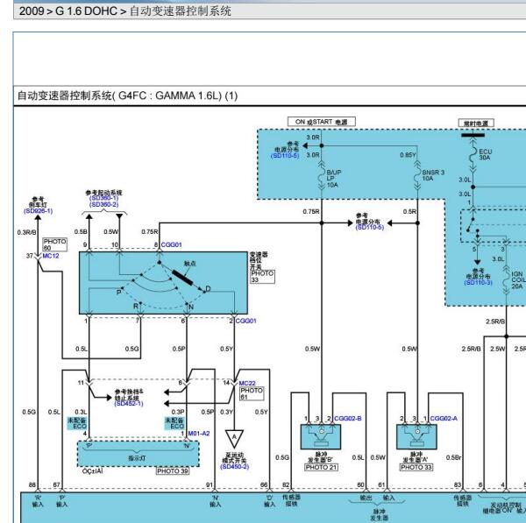The height and width of the screenshot is (523, 526).
Task: Click the B/UP LP 10A fuse symbol
Action: (322, 176)
